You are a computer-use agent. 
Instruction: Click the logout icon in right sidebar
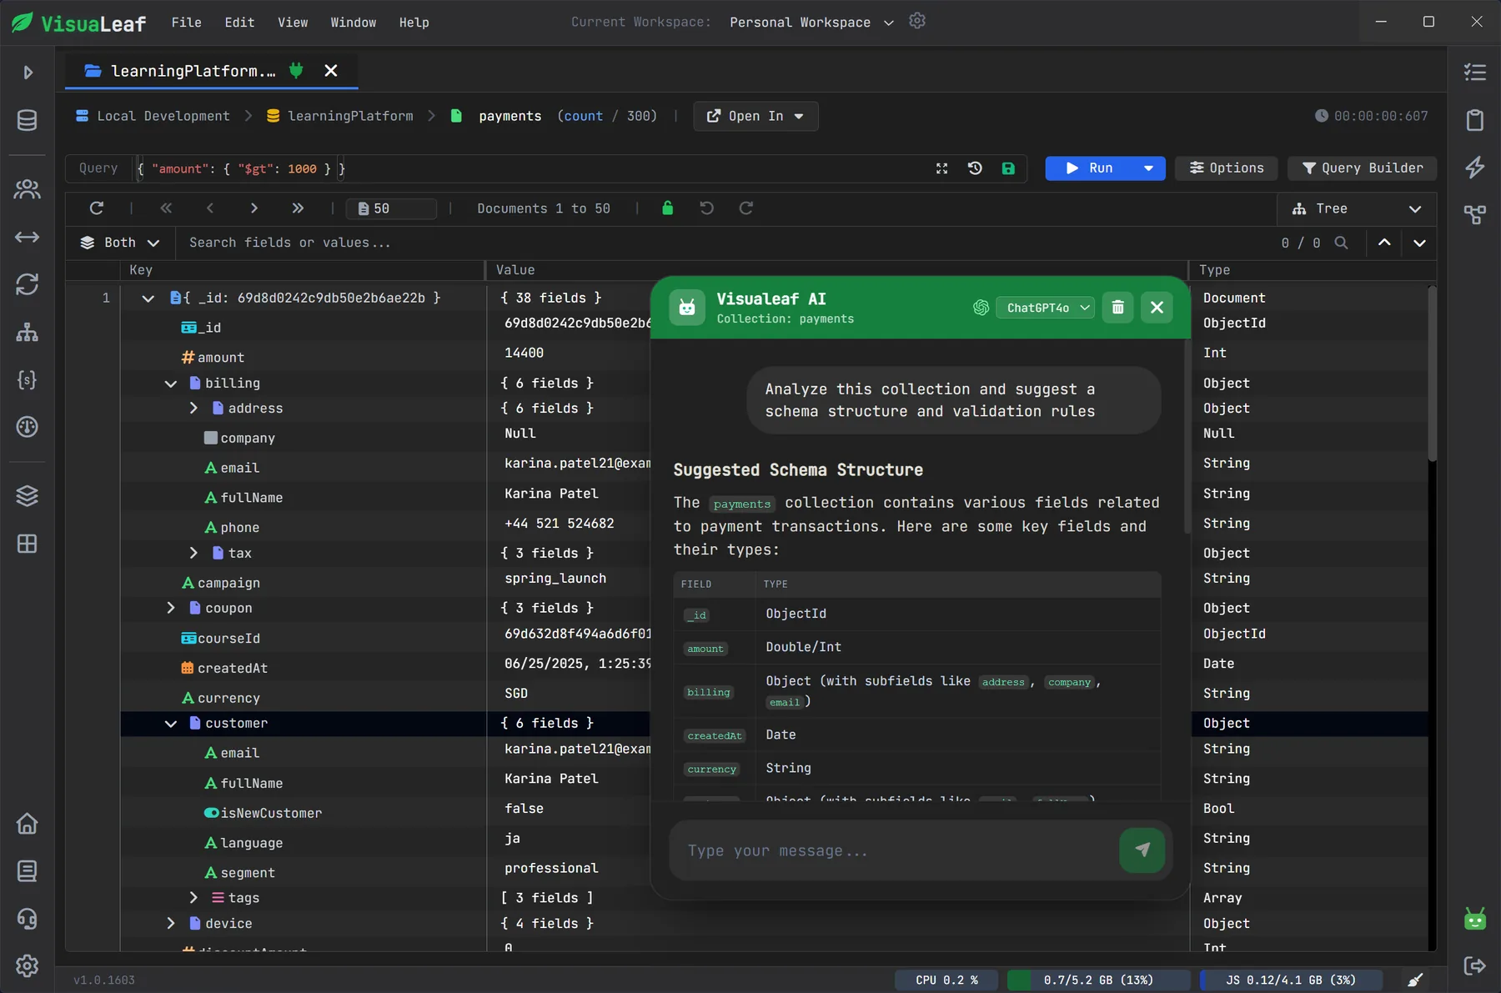1474,965
